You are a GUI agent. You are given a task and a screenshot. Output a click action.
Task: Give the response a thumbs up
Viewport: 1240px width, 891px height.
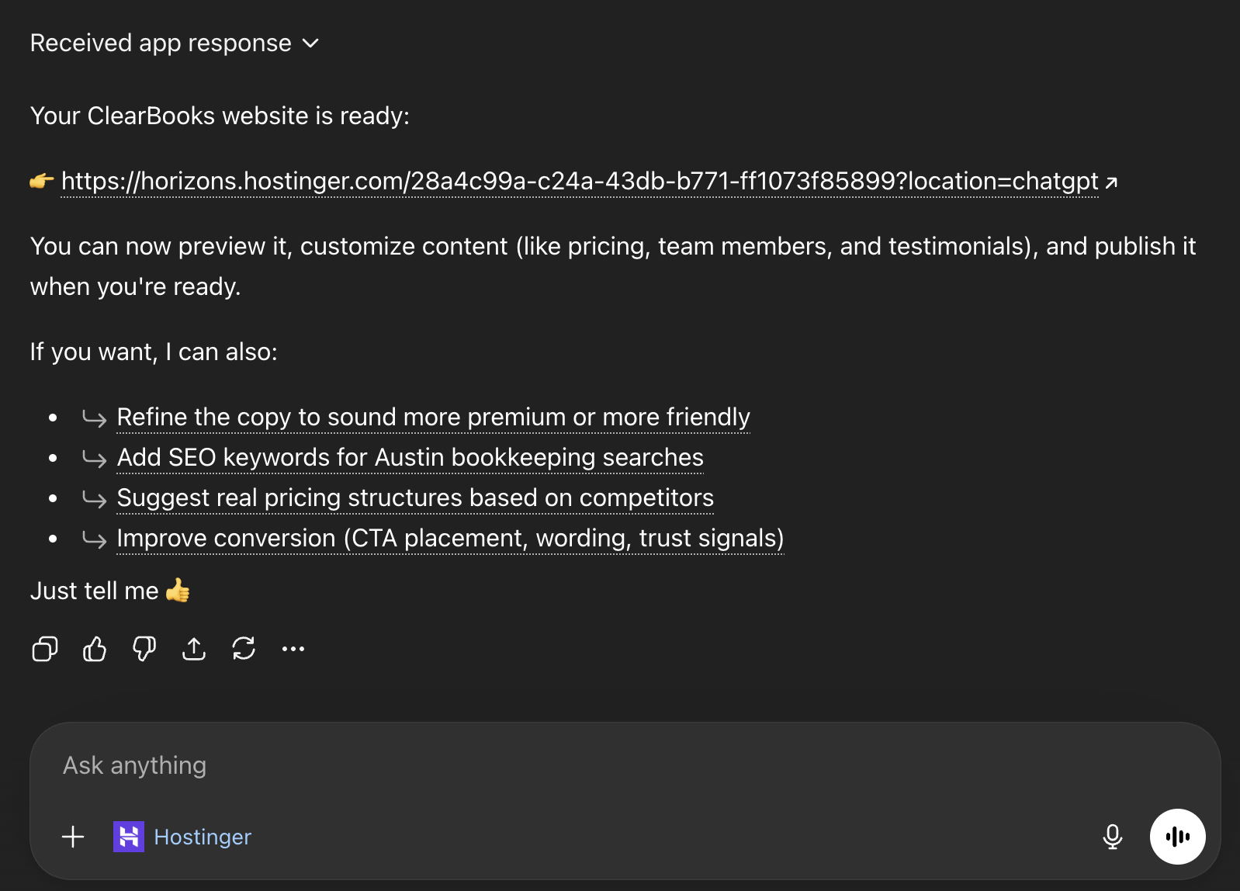click(94, 650)
